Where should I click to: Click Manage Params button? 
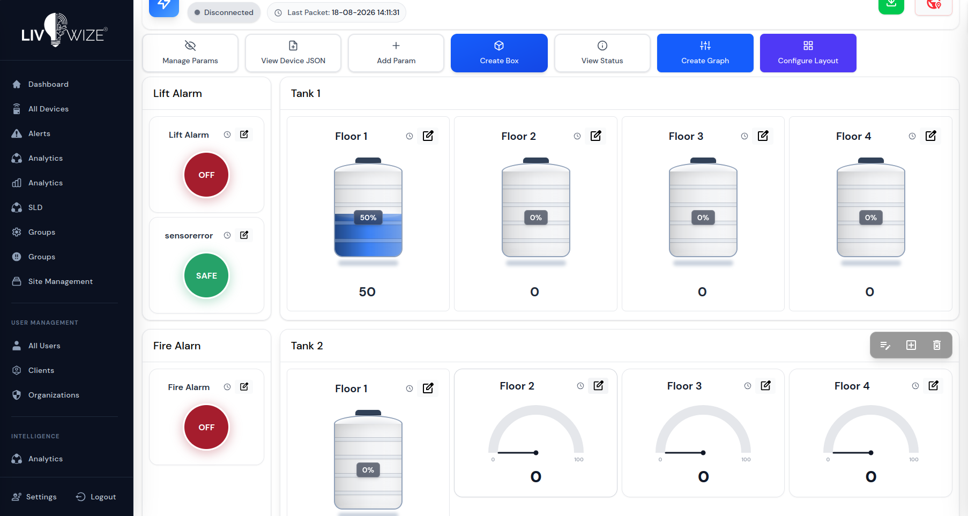[x=190, y=53]
